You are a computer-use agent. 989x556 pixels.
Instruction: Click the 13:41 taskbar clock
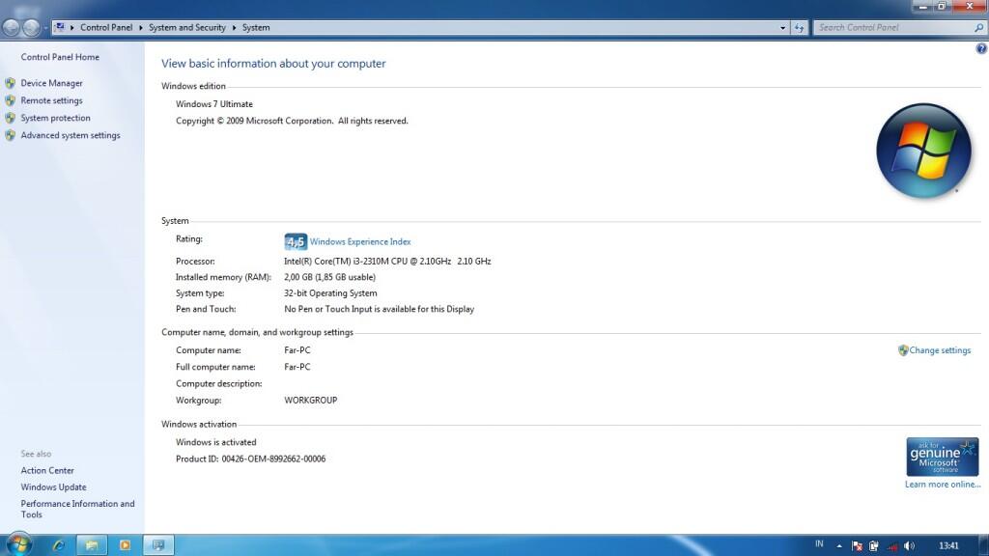pos(948,546)
